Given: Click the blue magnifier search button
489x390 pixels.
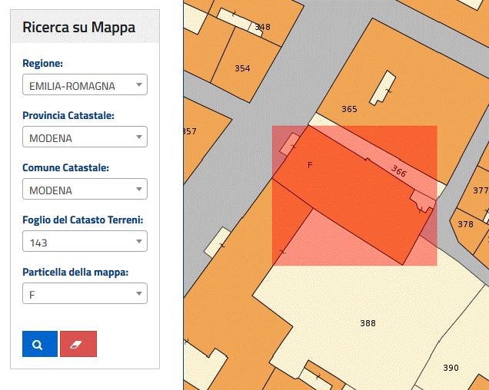Looking at the screenshot, I should tap(40, 344).
